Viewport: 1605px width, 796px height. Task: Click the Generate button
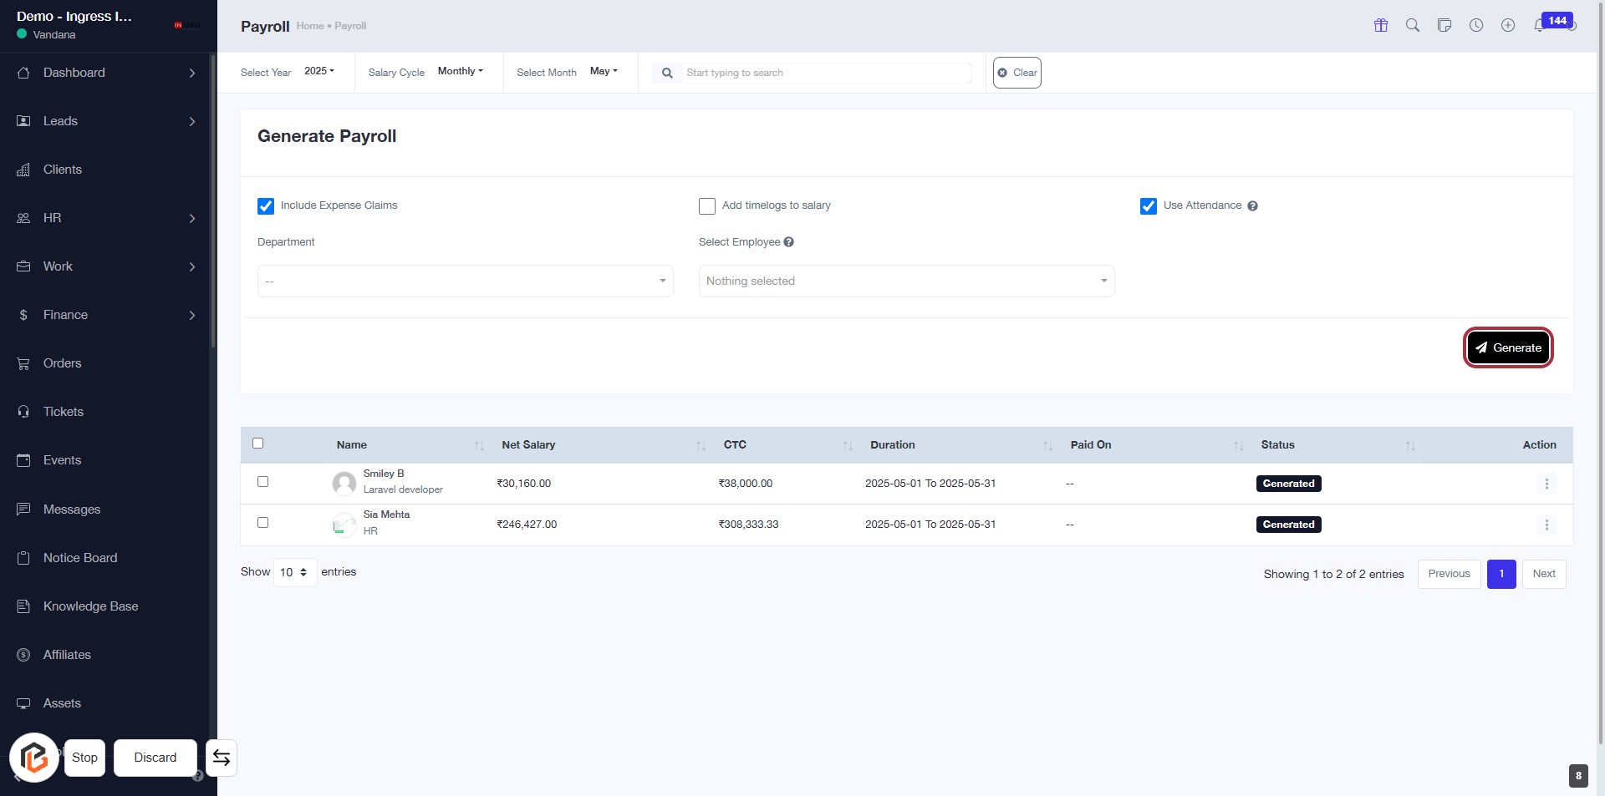pos(1508,348)
